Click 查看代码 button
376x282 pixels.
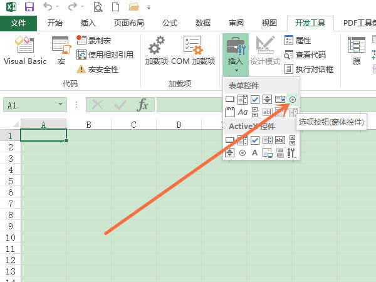coord(305,55)
